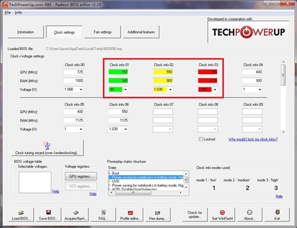Open Clock info 03 Voltage dropdown
The image size is (297, 228).
(x=215, y=90)
